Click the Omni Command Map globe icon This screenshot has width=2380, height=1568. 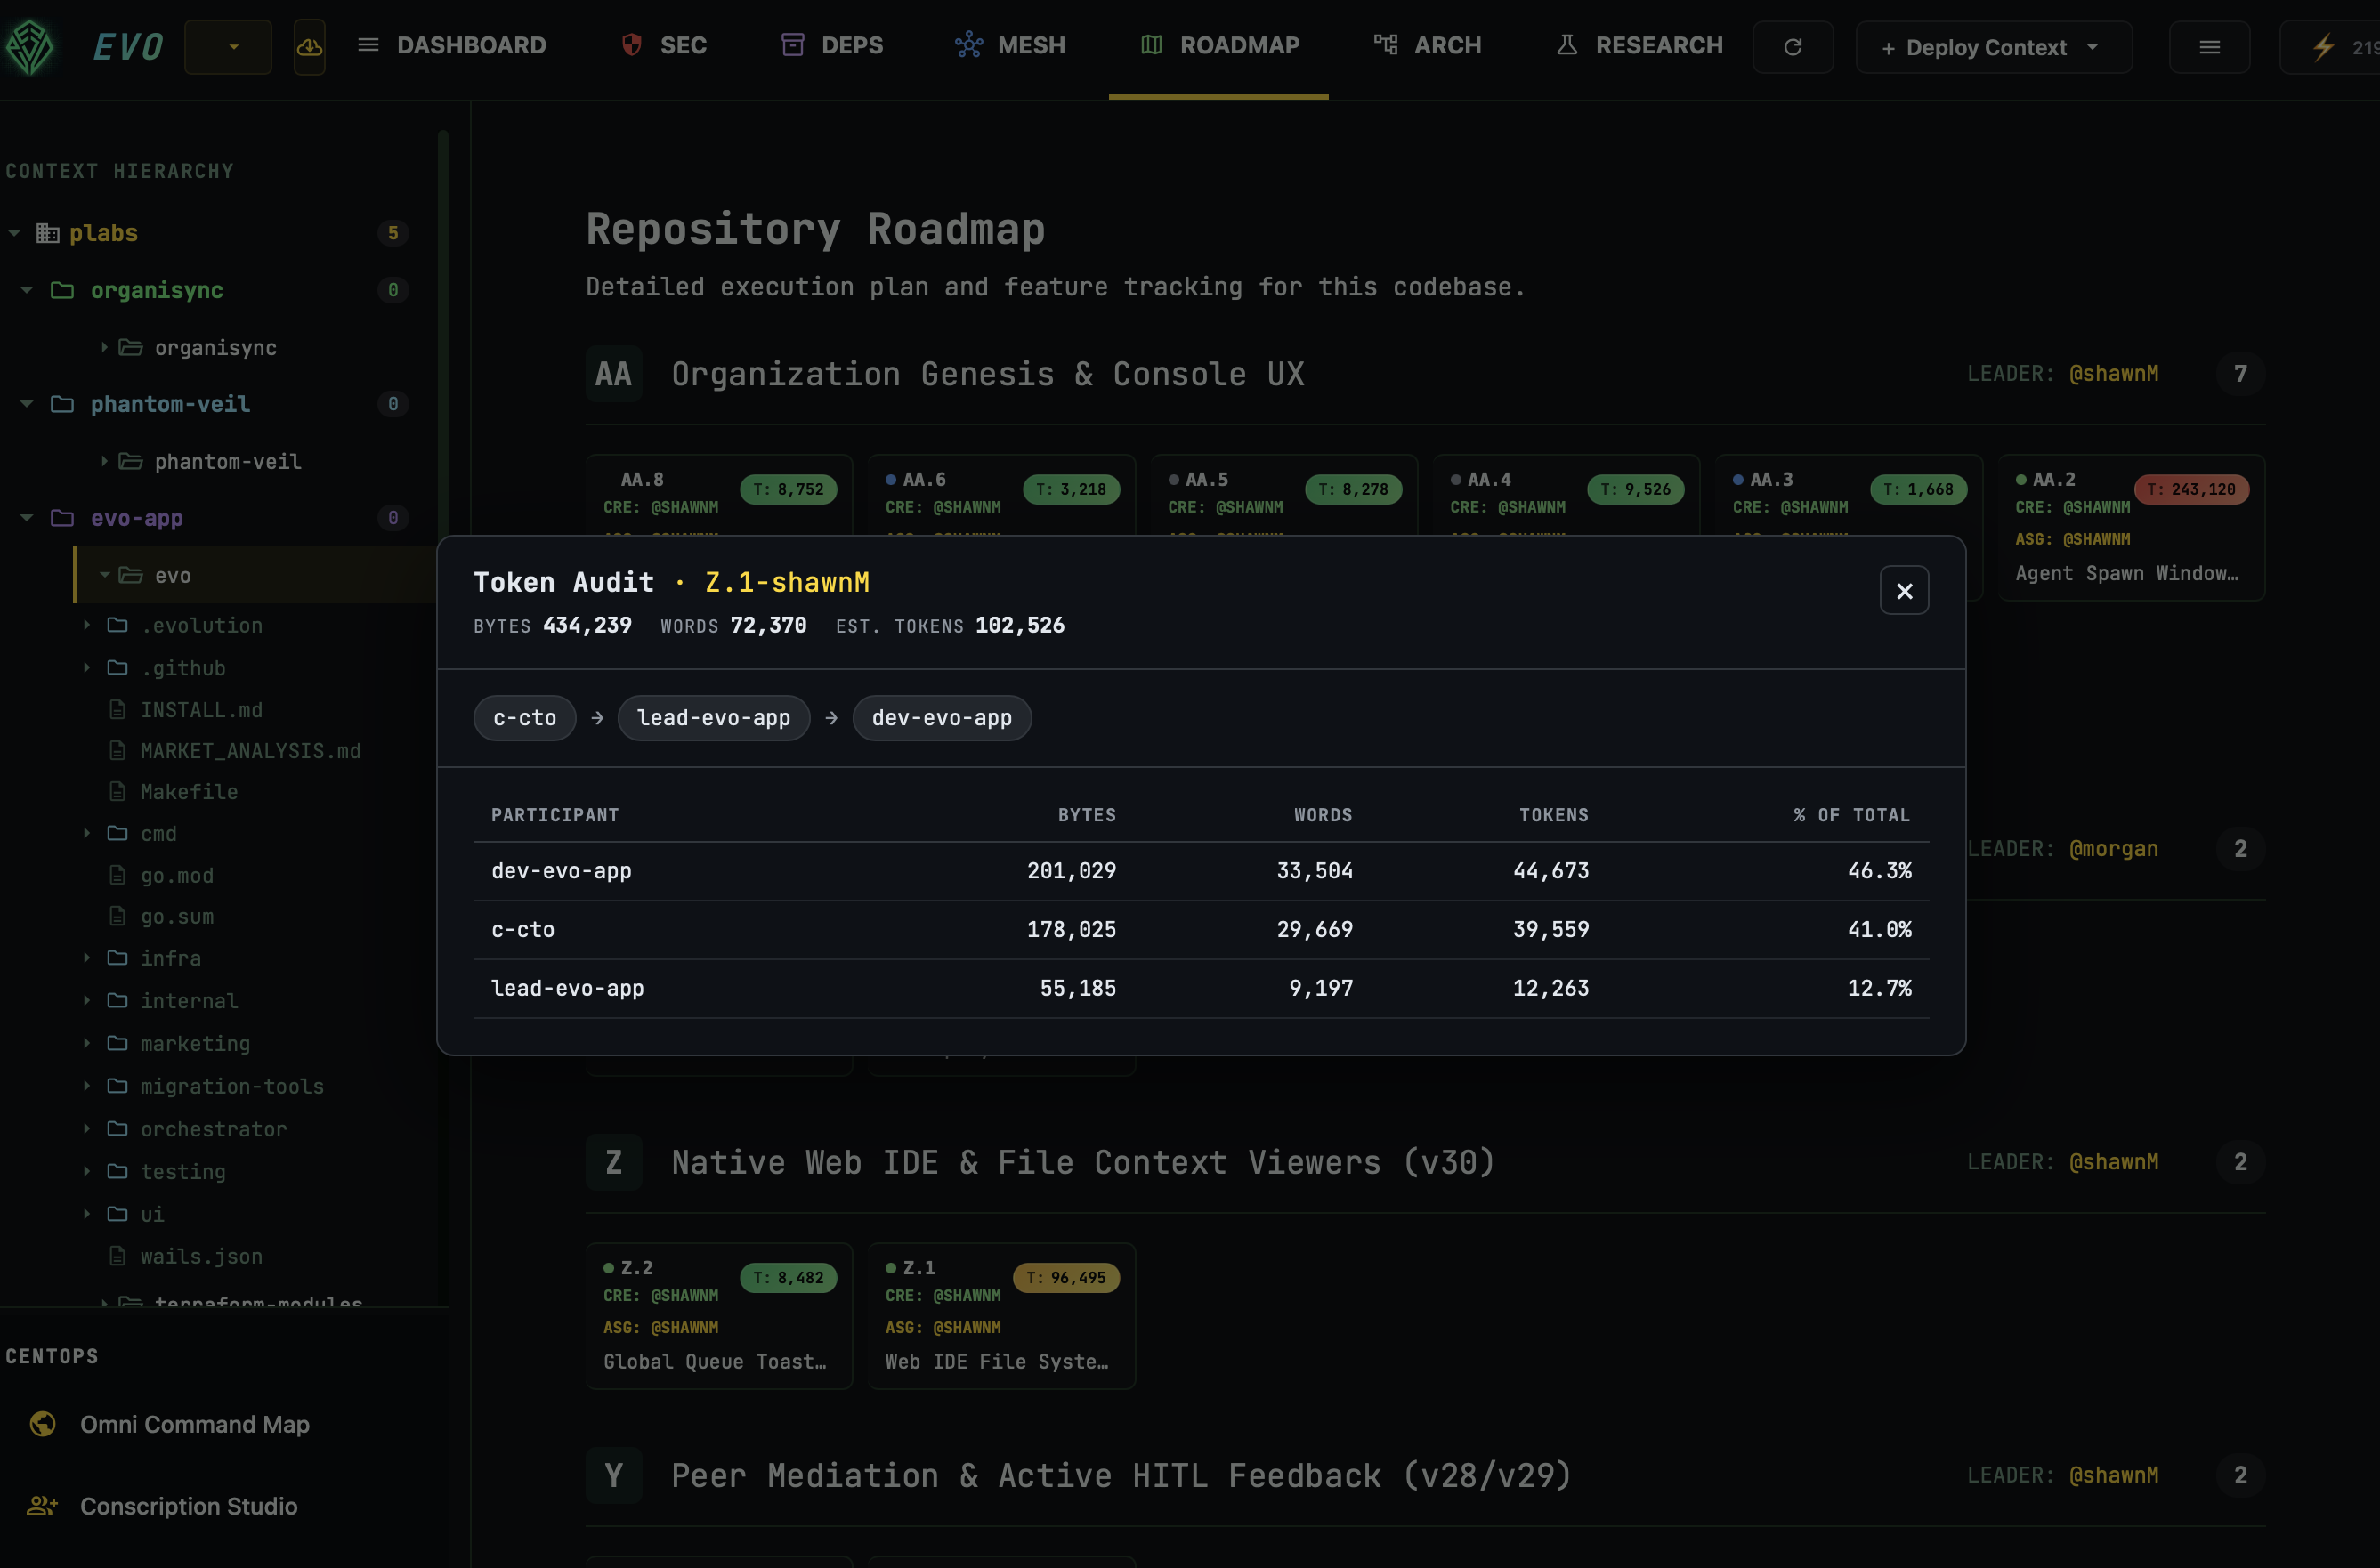[x=42, y=1424]
